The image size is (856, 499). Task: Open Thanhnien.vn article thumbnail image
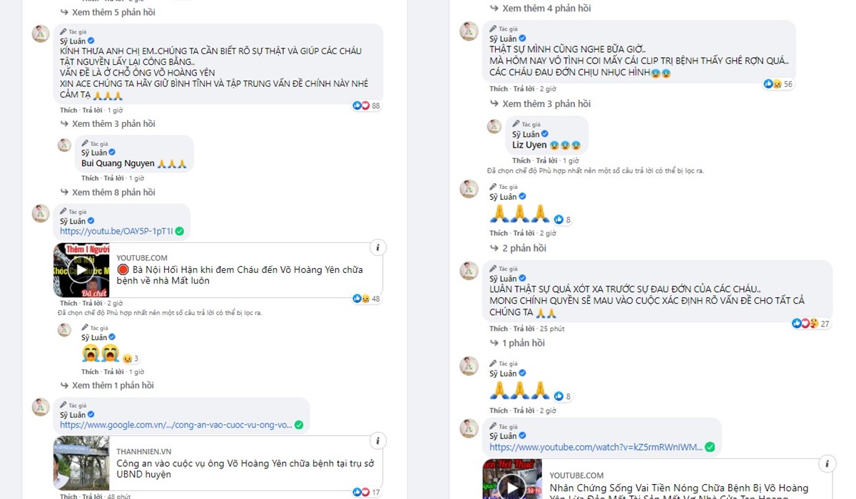pyautogui.click(x=81, y=463)
